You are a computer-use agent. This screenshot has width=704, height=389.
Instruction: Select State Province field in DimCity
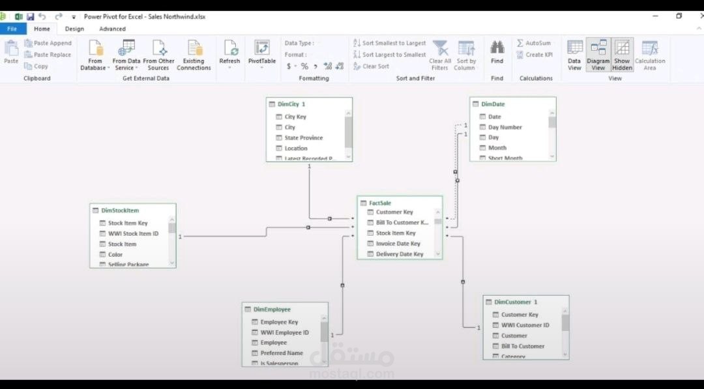(304, 137)
